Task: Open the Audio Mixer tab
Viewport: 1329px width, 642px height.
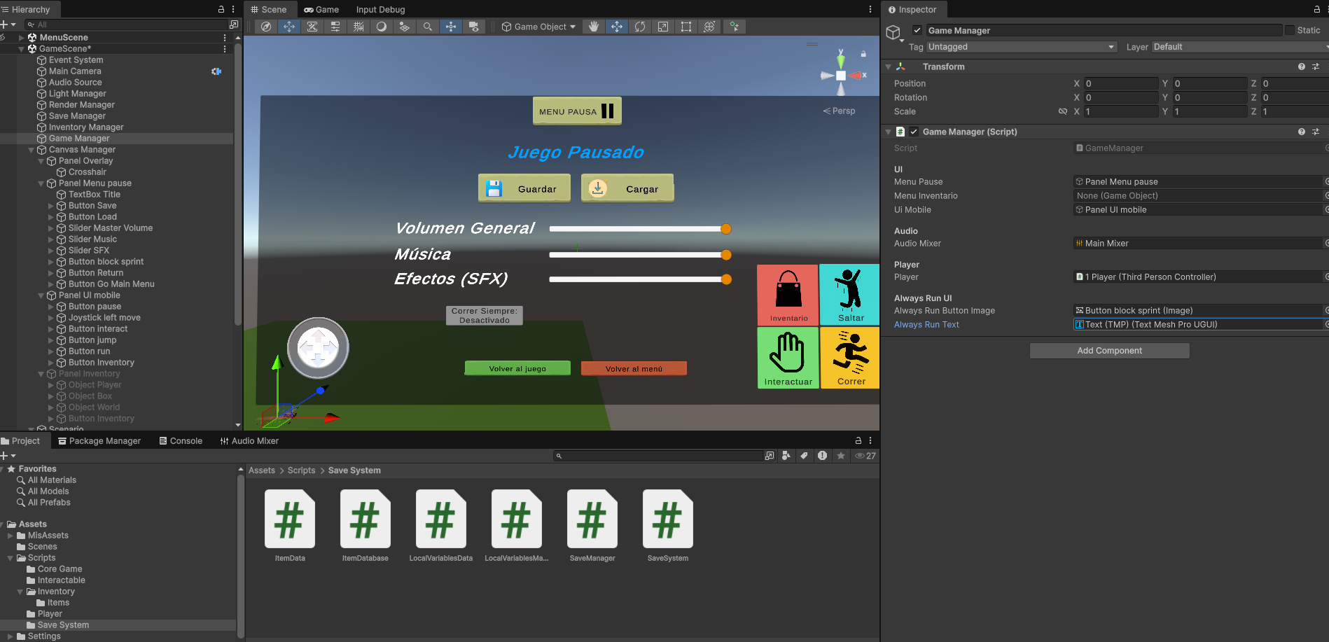Action: click(x=249, y=440)
